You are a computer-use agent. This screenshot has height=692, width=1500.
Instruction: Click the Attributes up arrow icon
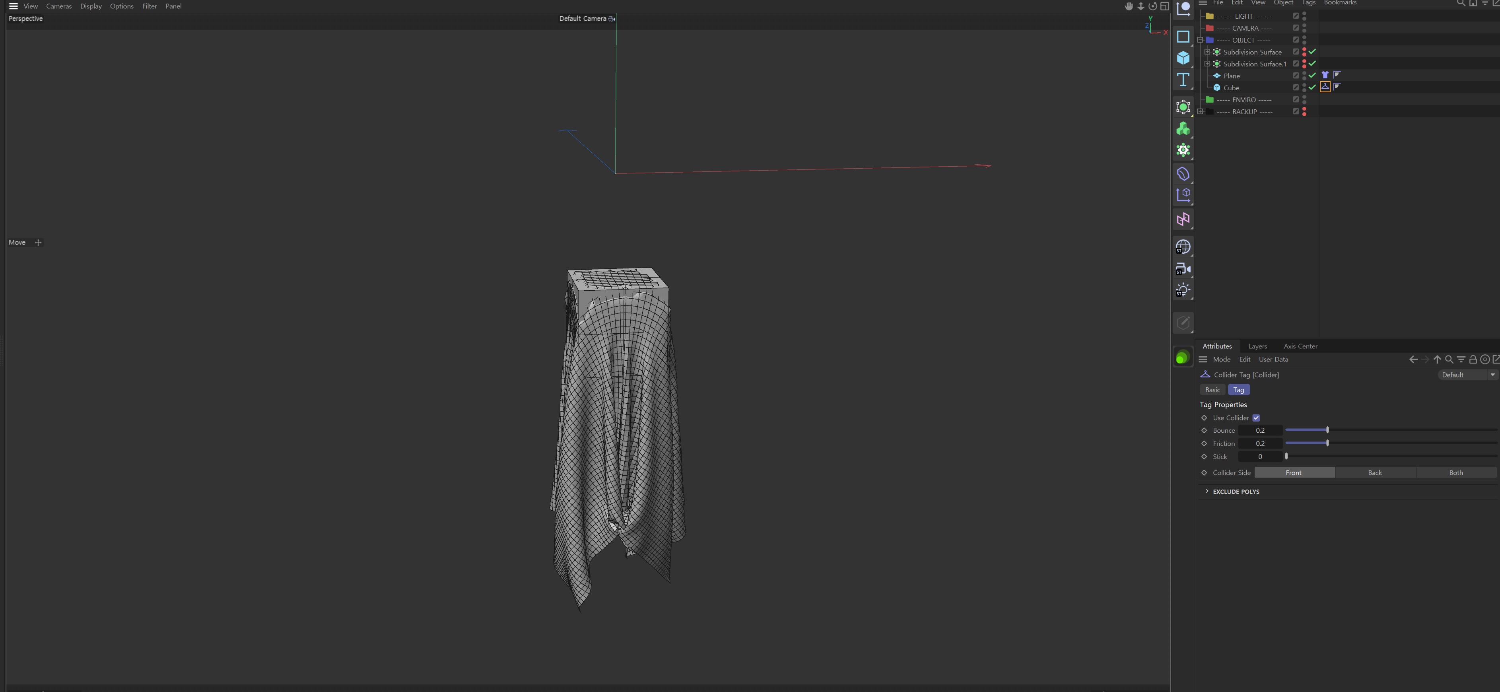click(1437, 360)
